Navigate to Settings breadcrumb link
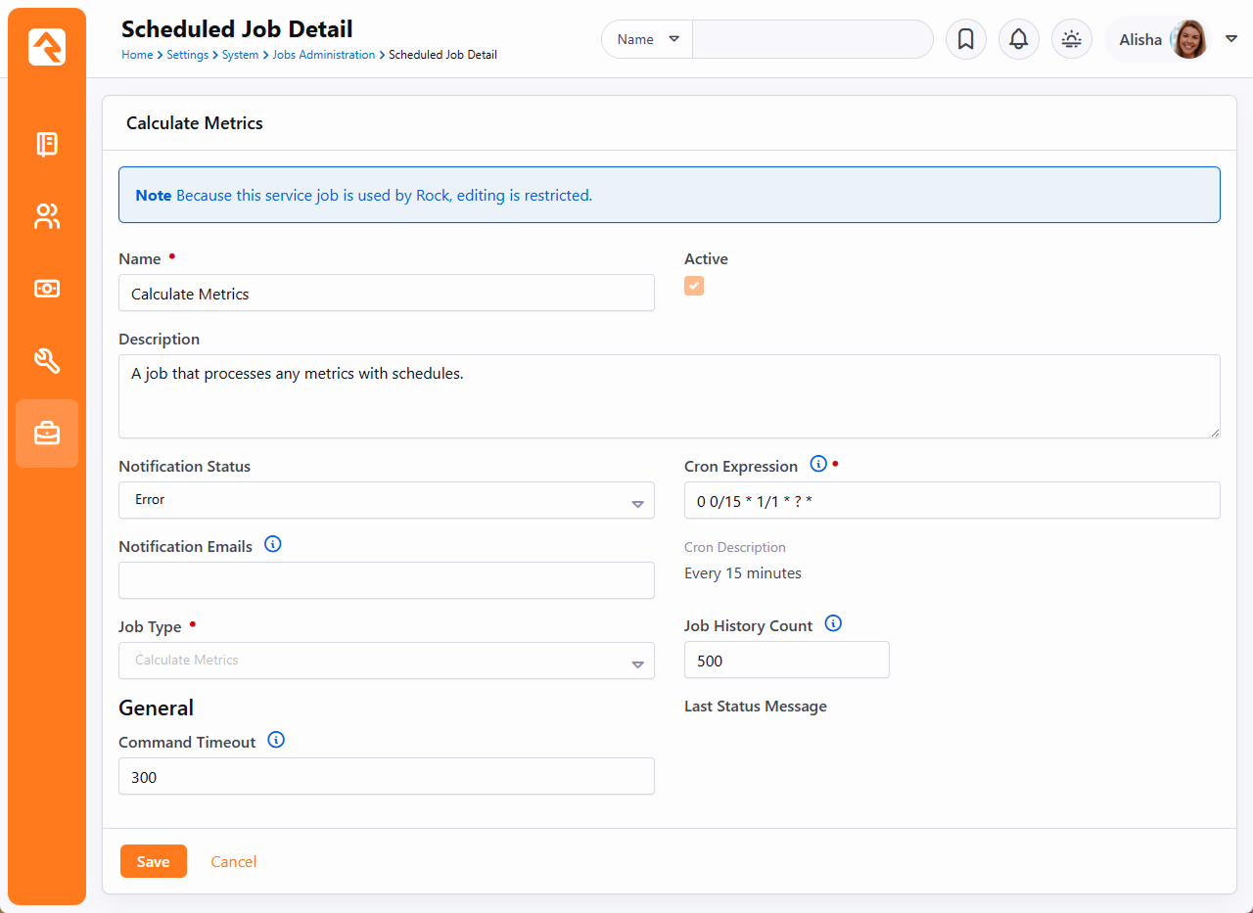1253x913 pixels. tap(187, 55)
